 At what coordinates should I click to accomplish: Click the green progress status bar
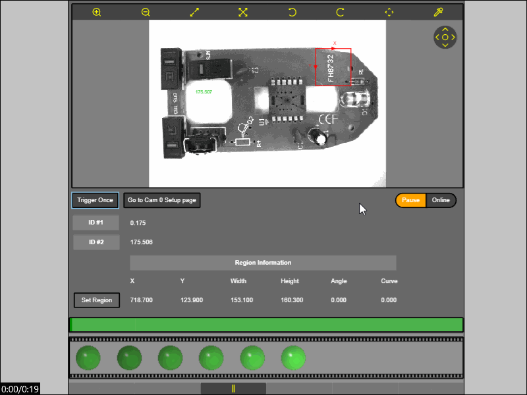click(x=266, y=325)
